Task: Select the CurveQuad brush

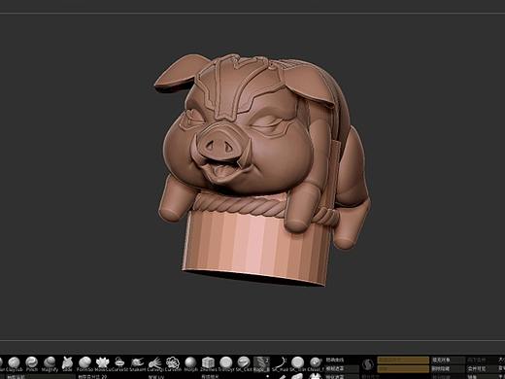Action: pyautogui.click(x=155, y=363)
